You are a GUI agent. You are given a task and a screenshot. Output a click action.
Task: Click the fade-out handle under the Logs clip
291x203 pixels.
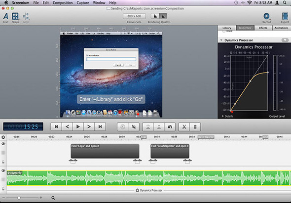137,161
